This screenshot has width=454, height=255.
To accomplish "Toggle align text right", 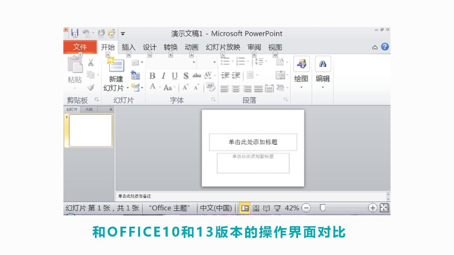I will [x=247, y=88].
